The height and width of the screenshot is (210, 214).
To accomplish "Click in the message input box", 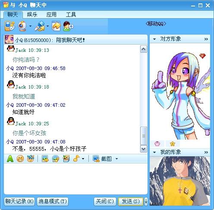I will point(76,178).
